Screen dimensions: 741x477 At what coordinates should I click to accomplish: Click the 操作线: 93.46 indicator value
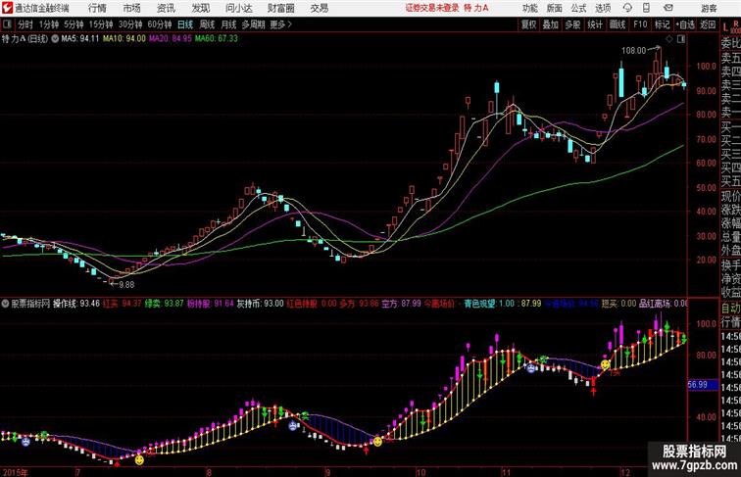coord(76,304)
